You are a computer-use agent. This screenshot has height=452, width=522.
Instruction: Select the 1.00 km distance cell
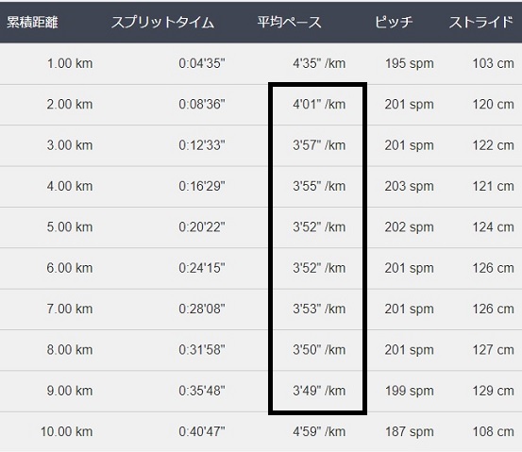[x=70, y=63]
